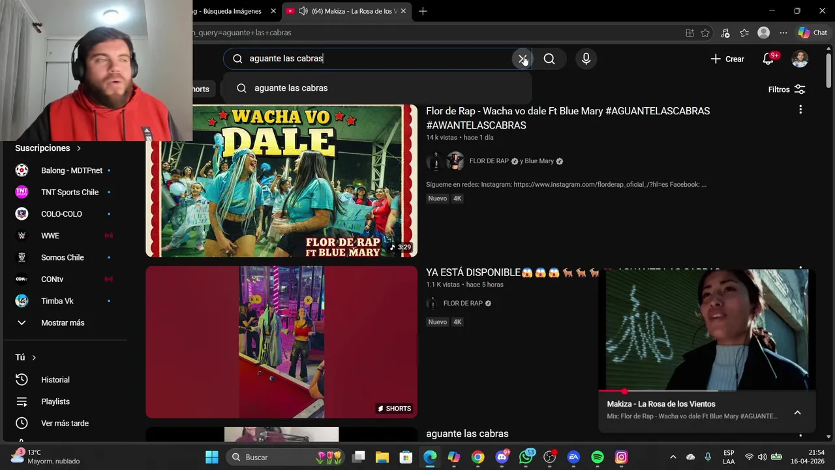Image resolution: width=835 pixels, height=470 pixels.
Task: Add this page to favorites with the star
Action: coord(705,33)
